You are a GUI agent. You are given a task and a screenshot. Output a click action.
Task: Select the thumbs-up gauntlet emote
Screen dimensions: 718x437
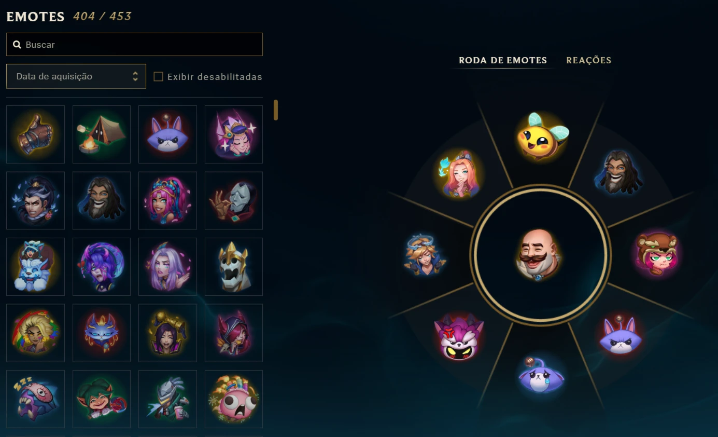coord(35,134)
